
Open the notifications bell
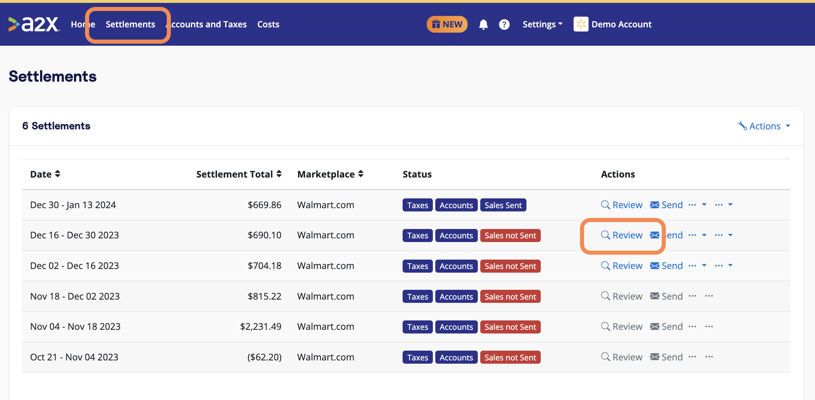tap(484, 24)
